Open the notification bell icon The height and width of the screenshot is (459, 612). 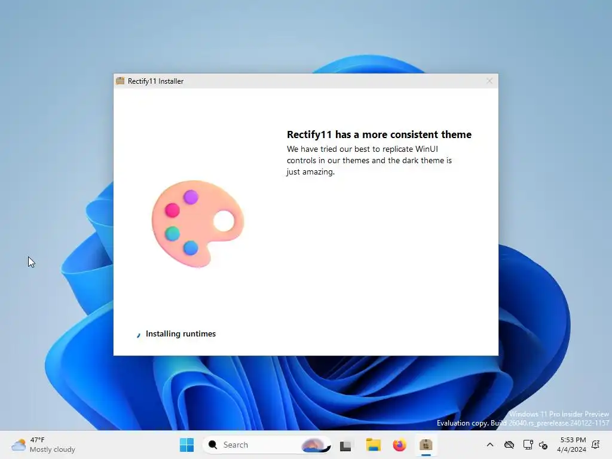click(596, 445)
